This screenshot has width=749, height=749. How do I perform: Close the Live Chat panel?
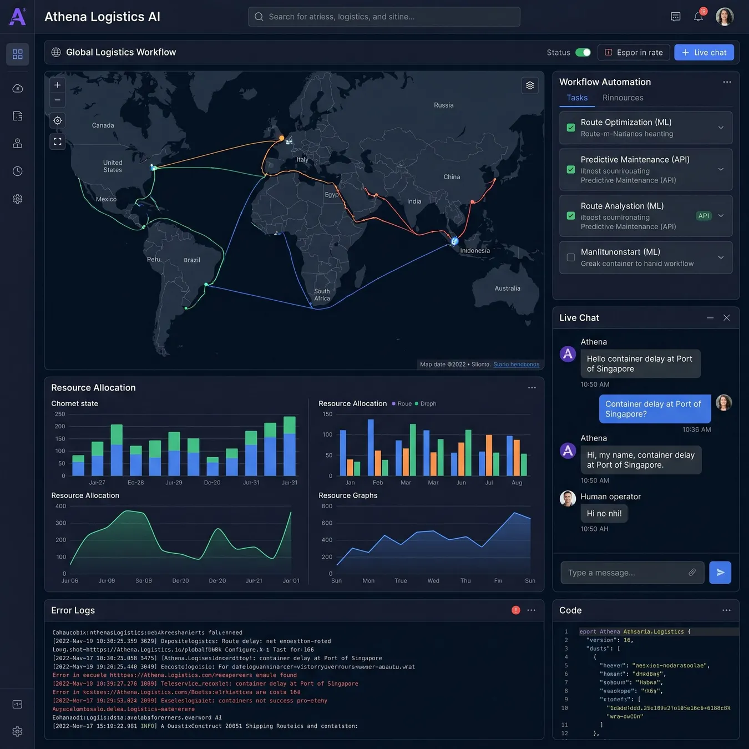click(x=726, y=318)
